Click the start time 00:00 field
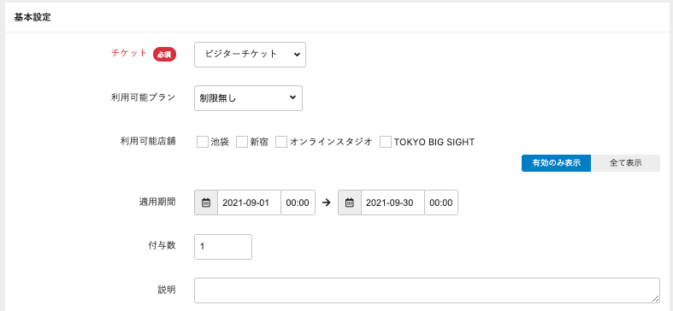The width and height of the screenshot is (673, 311). [x=298, y=202]
